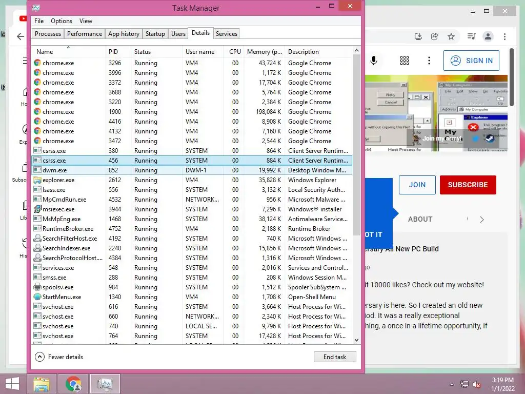The height and width of the screenshot is (394, 525).
Task: Sort by Memory column header
Action: coord(264,52)
